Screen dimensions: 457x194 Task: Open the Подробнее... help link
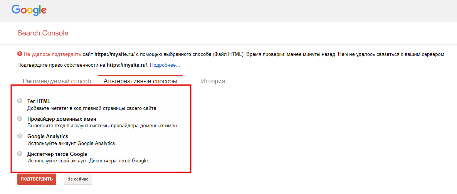click(x=165, y=65)
